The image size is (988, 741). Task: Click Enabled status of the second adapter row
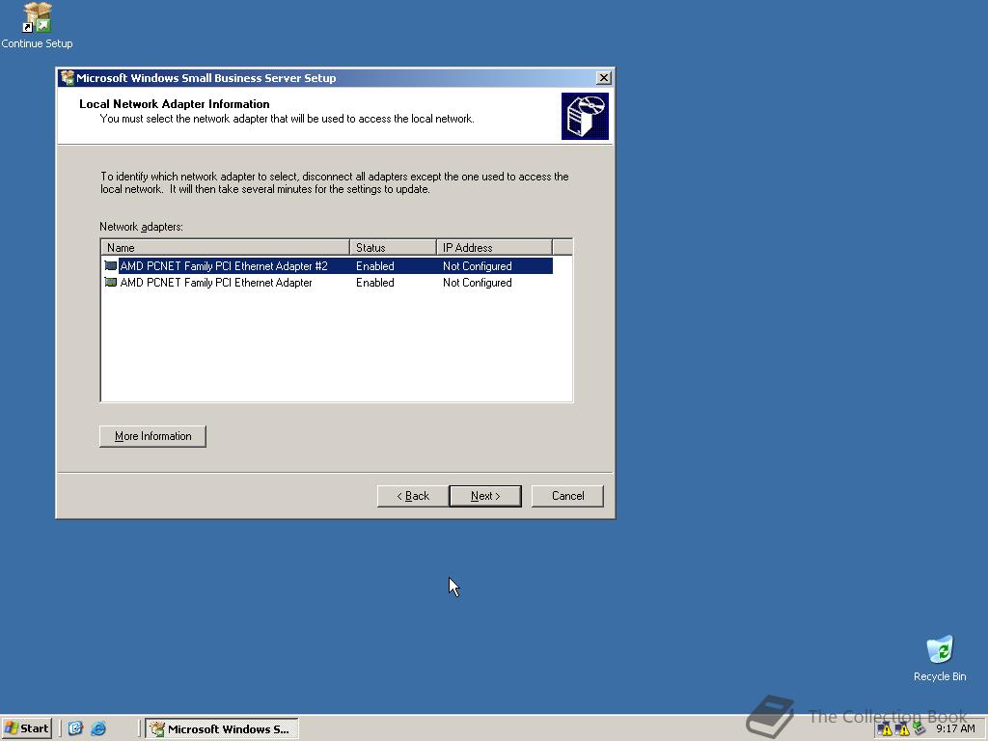pos(375,283)
